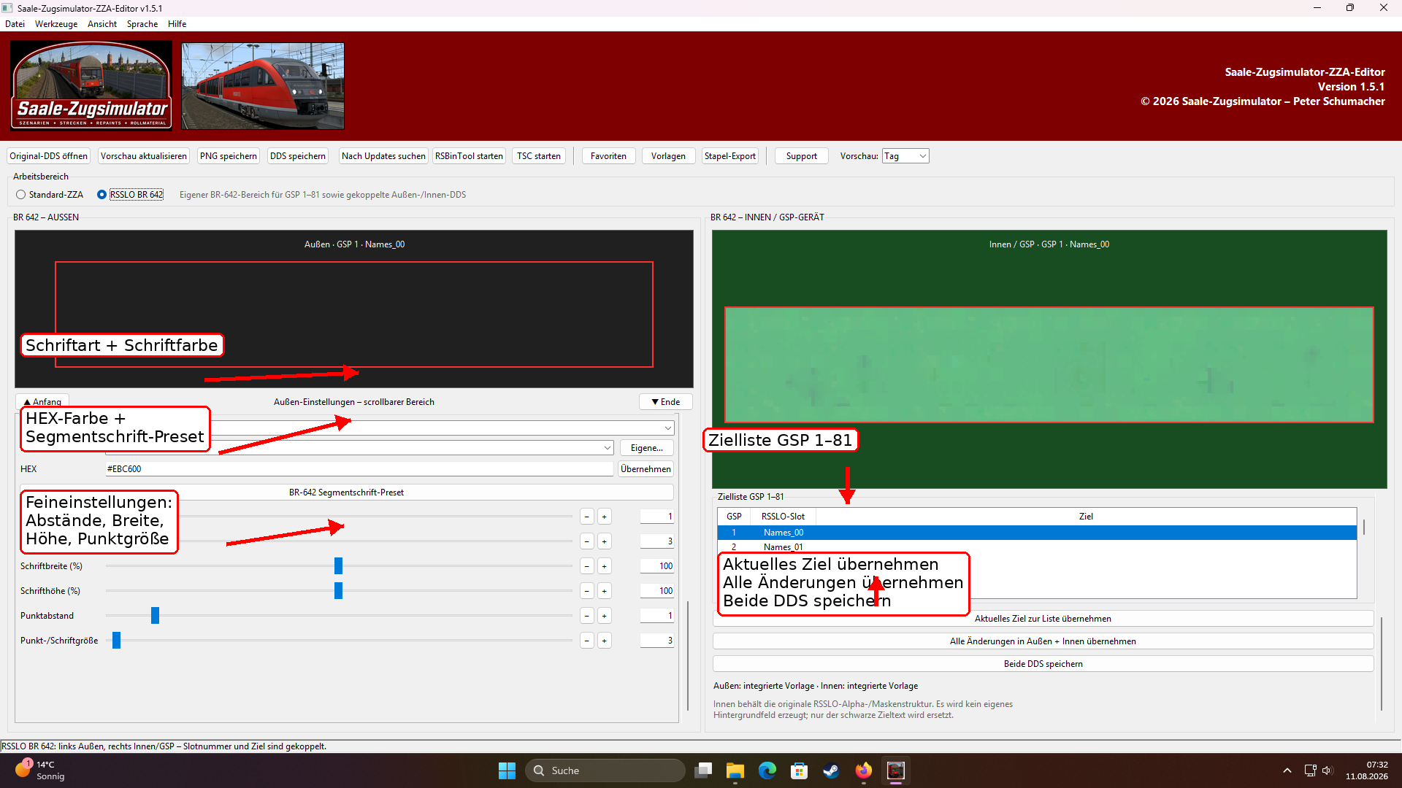Open the Windows Start menu

[x=507, y=770]
